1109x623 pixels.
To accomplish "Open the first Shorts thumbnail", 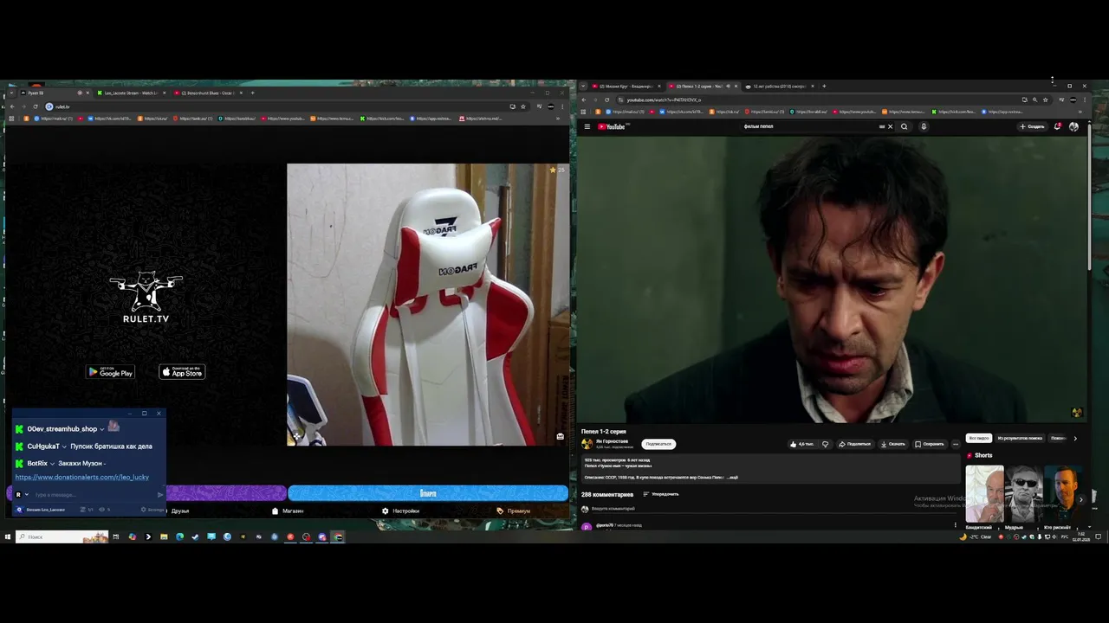I will tap(985, 493).
